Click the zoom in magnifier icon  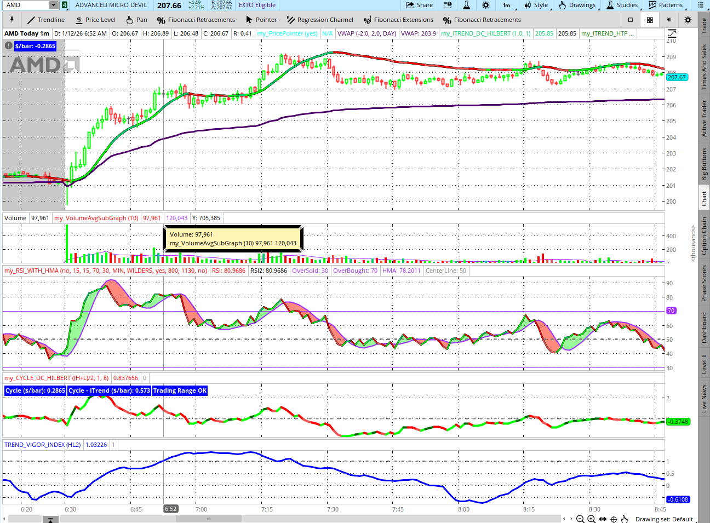coord(591,519)
